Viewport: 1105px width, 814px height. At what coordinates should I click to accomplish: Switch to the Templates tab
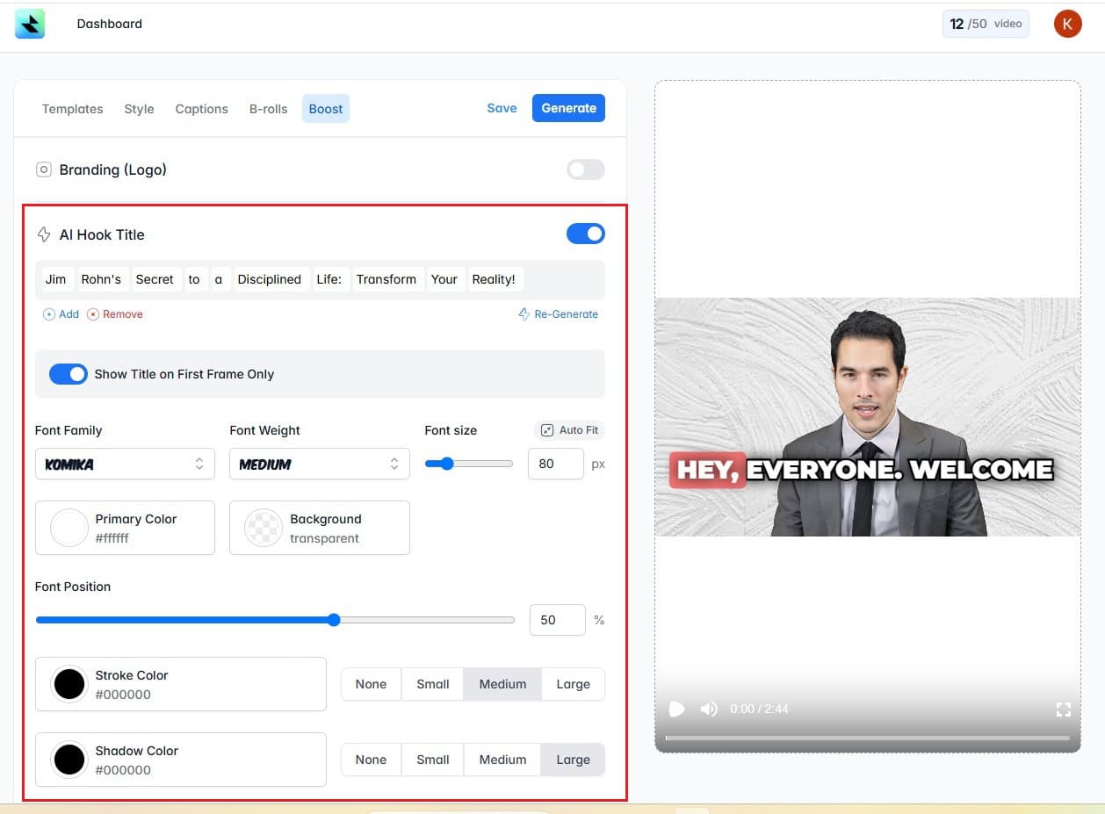tap(72, 108)
